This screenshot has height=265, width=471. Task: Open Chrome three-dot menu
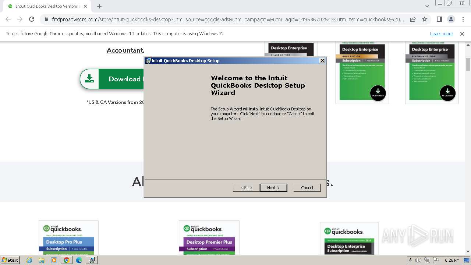pyautogui.click(x=463, y=19)
